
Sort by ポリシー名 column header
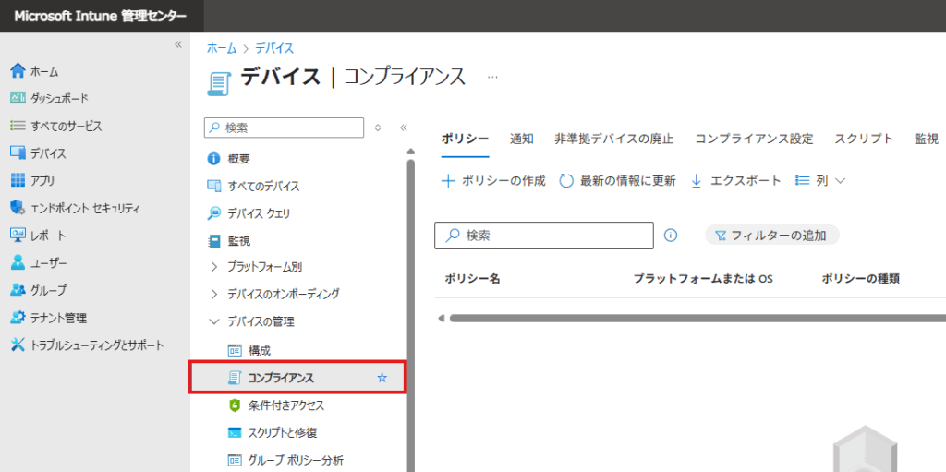(x=472, y=278)
